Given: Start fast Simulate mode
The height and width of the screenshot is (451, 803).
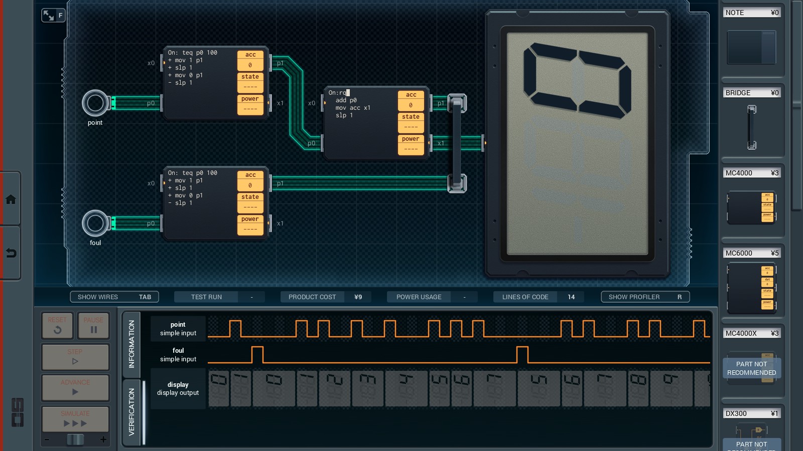Looking at the screenshot, I should [x=75, y=418].
